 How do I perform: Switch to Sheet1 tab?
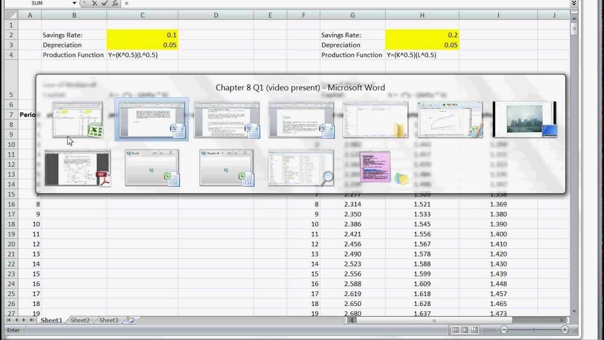pyautogui.click(x=51, y=320)
